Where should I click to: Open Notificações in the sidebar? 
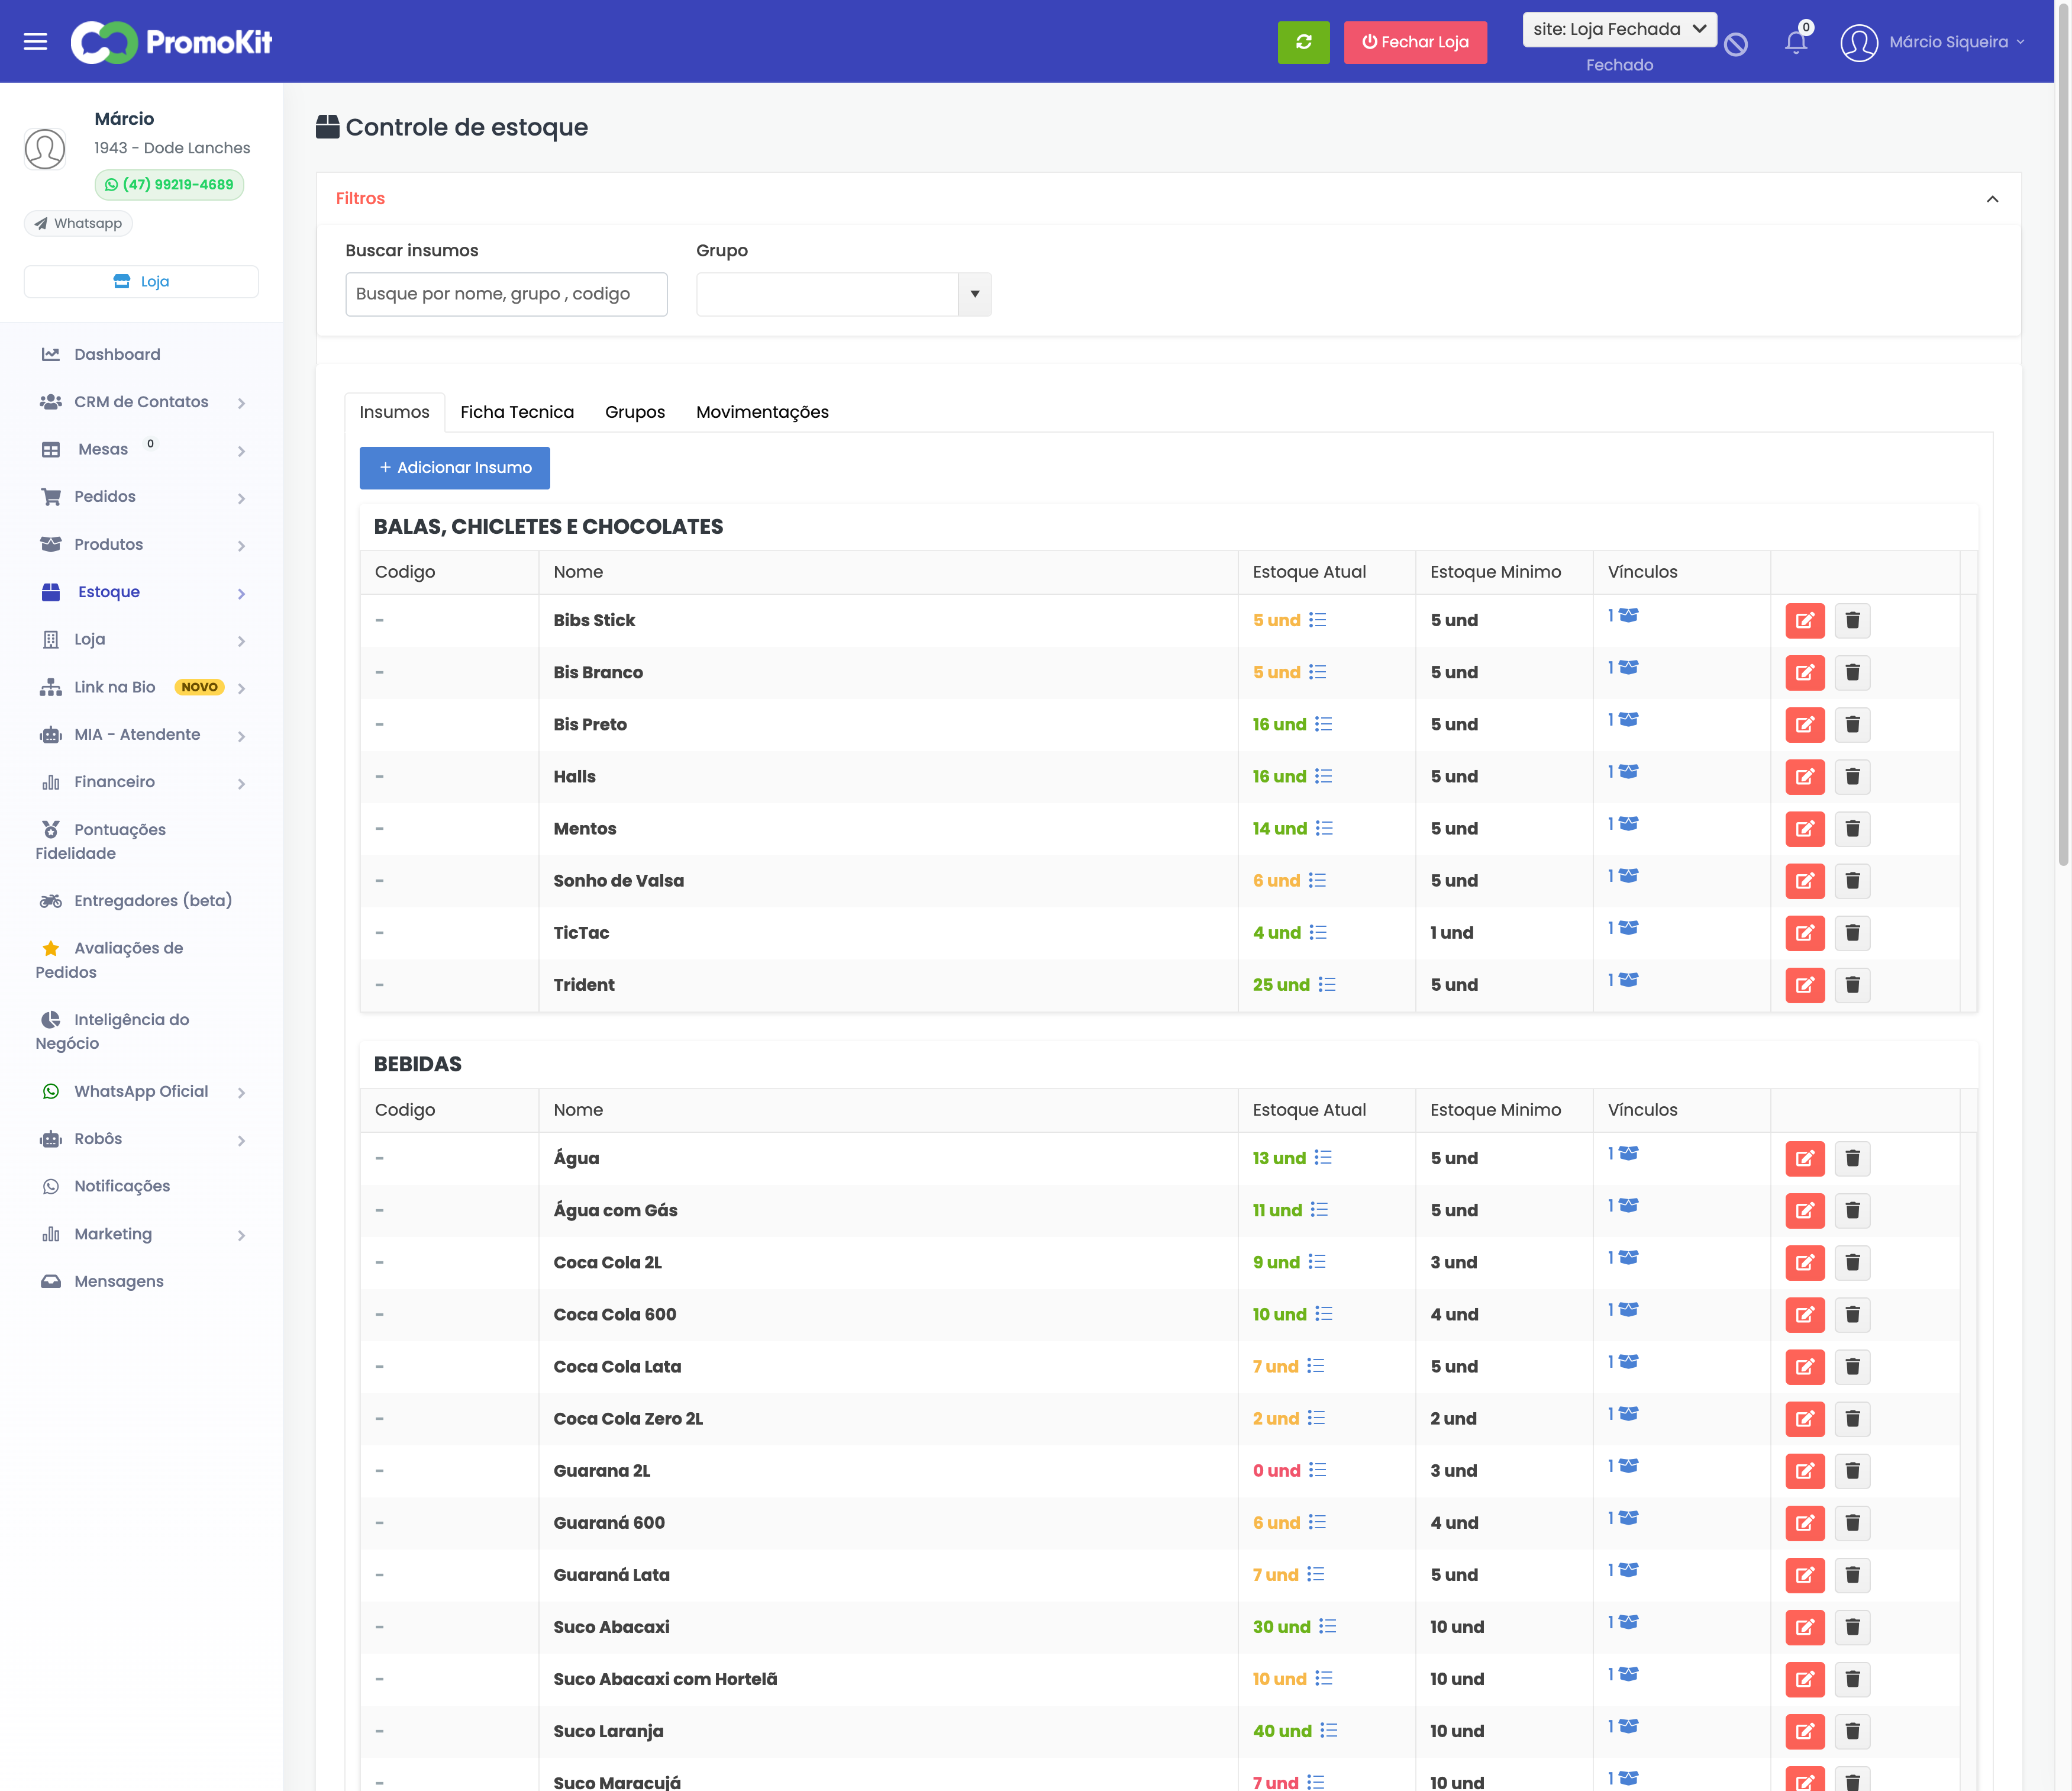tap(122, 1187)
